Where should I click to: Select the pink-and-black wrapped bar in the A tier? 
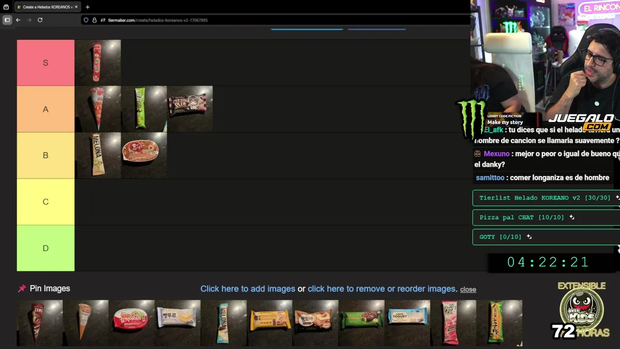click(x=190, y=109)
